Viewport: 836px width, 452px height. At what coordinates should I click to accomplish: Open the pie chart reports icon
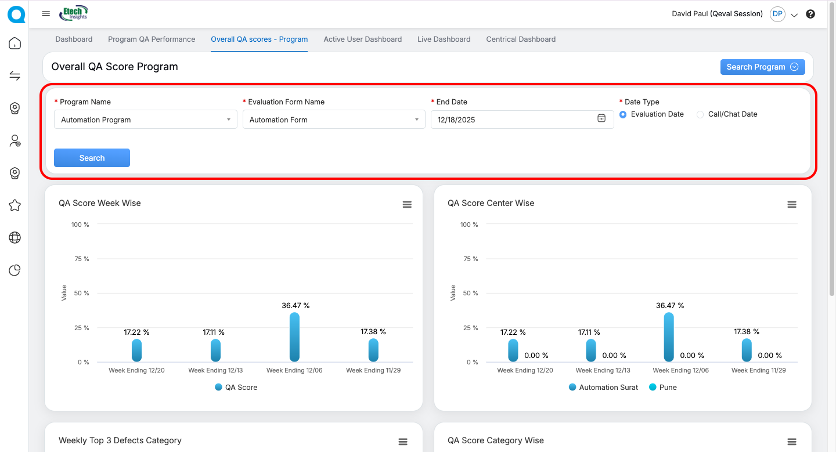tap(15, 270)
